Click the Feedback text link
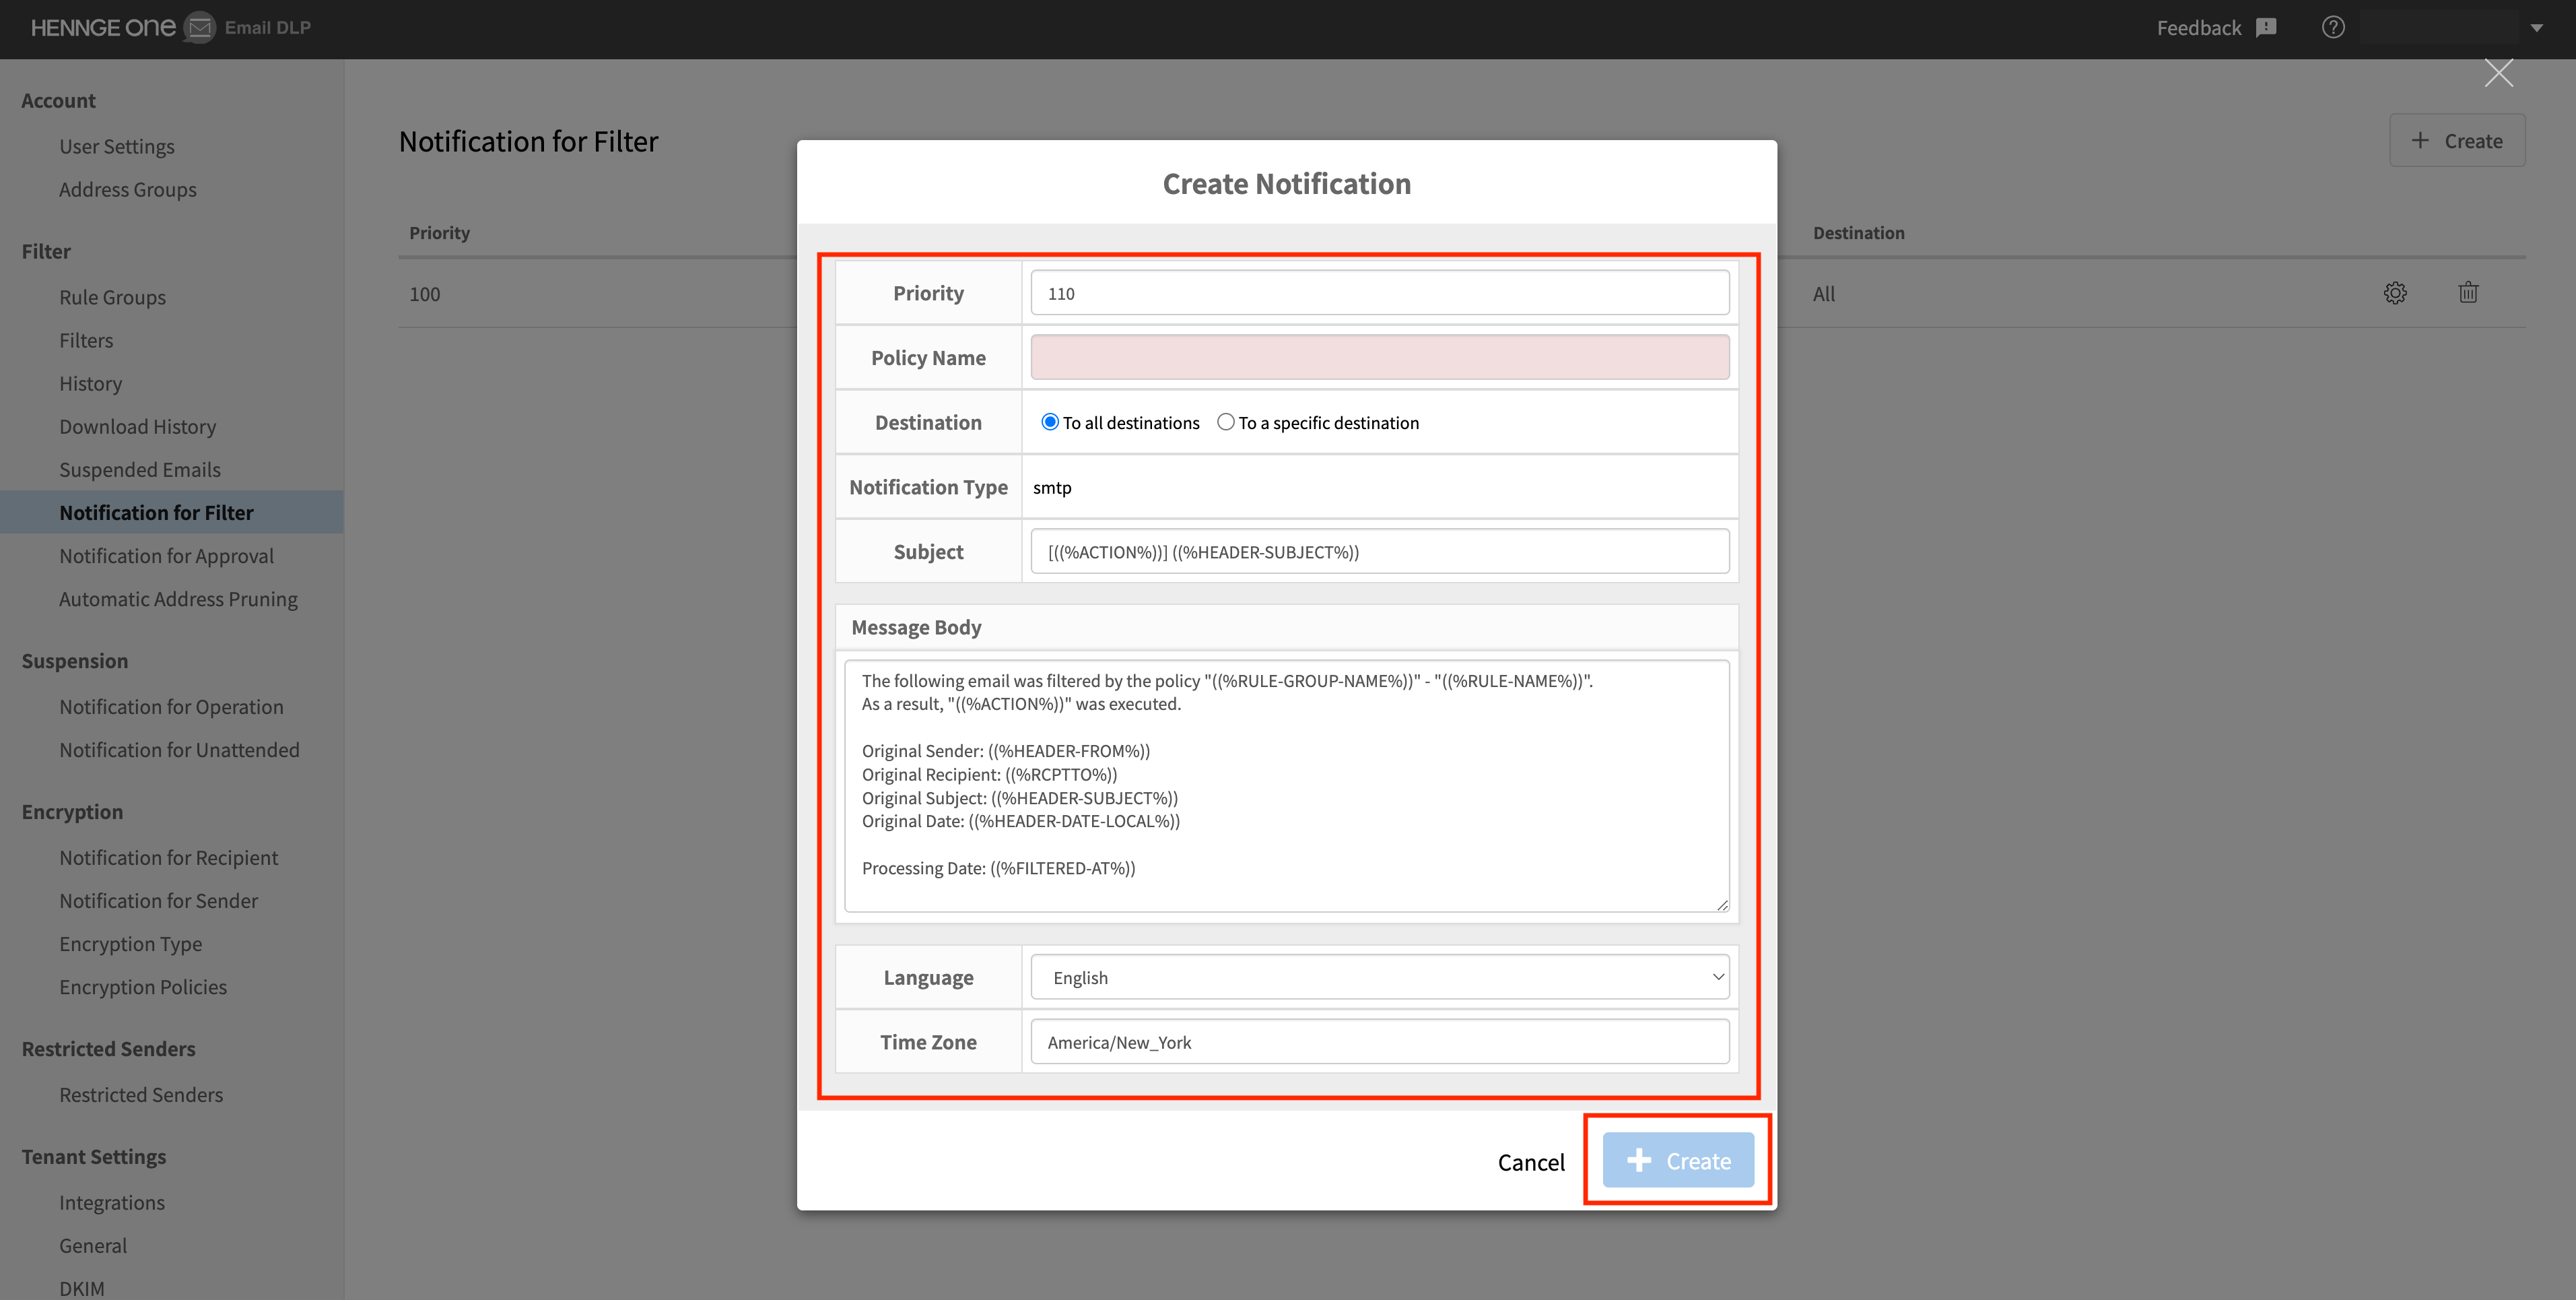Screen dimensions: 2576x1300 pos(2199,28)
